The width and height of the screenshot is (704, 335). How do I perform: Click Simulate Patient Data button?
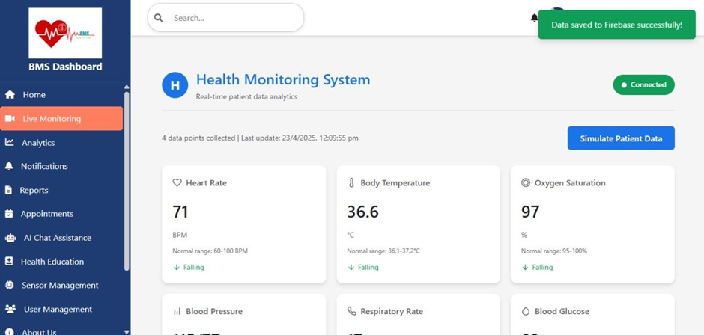(x=621, y=138)
